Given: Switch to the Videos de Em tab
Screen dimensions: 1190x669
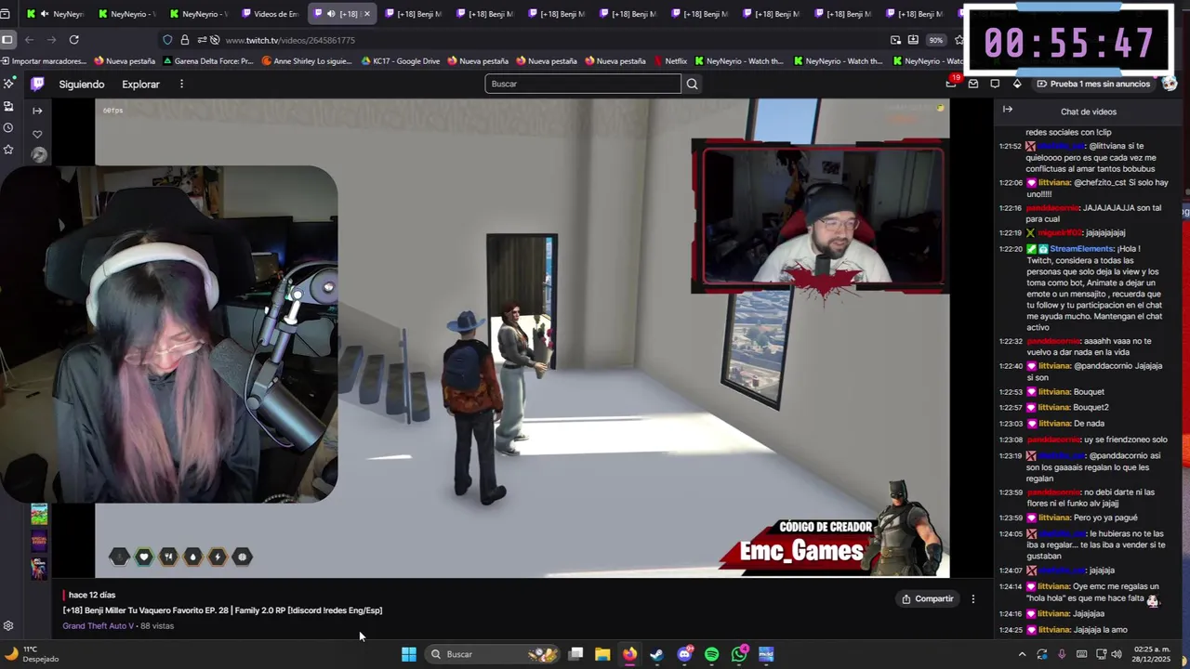Looking at the screenshot, I should (x=270, y=14).
